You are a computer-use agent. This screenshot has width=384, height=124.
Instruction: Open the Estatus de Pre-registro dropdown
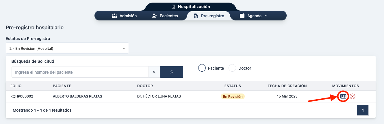(x=67, y=49)
